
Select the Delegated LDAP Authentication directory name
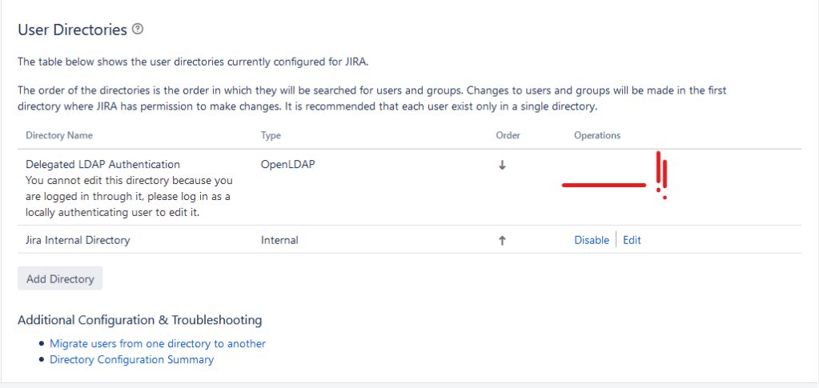102,165
